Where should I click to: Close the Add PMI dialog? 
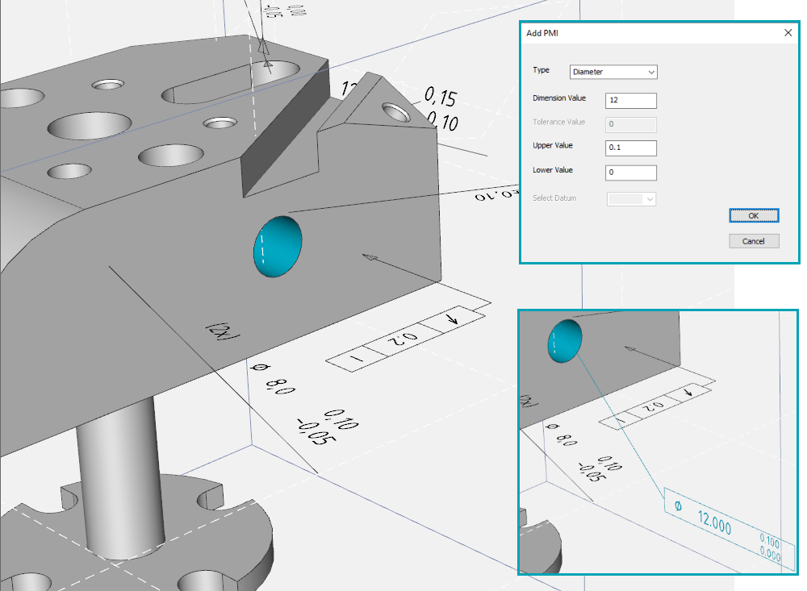[x=788, y=33]
